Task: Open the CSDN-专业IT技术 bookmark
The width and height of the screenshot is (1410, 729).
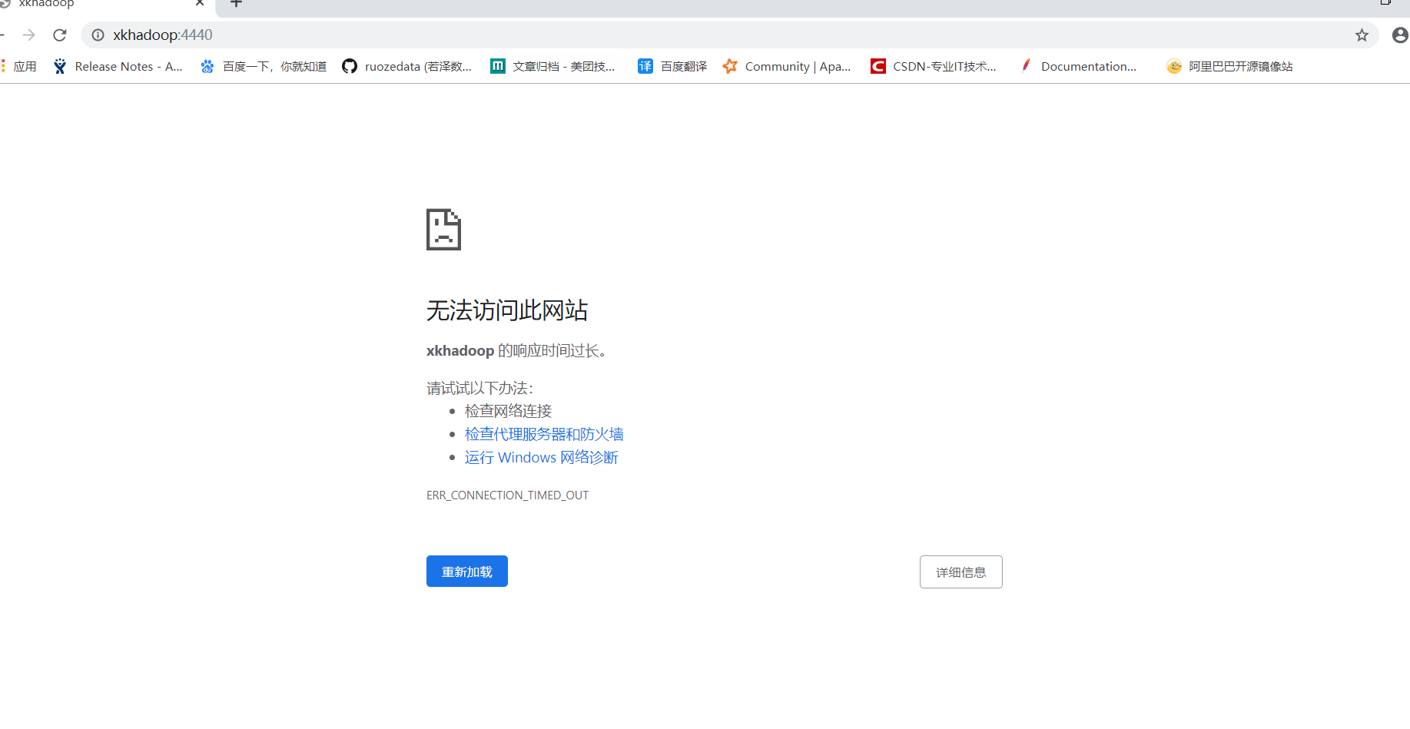Action: pyautogui.click(x=934, y=66)
